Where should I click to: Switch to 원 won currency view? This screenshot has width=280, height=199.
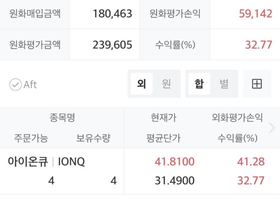[166, 84]
